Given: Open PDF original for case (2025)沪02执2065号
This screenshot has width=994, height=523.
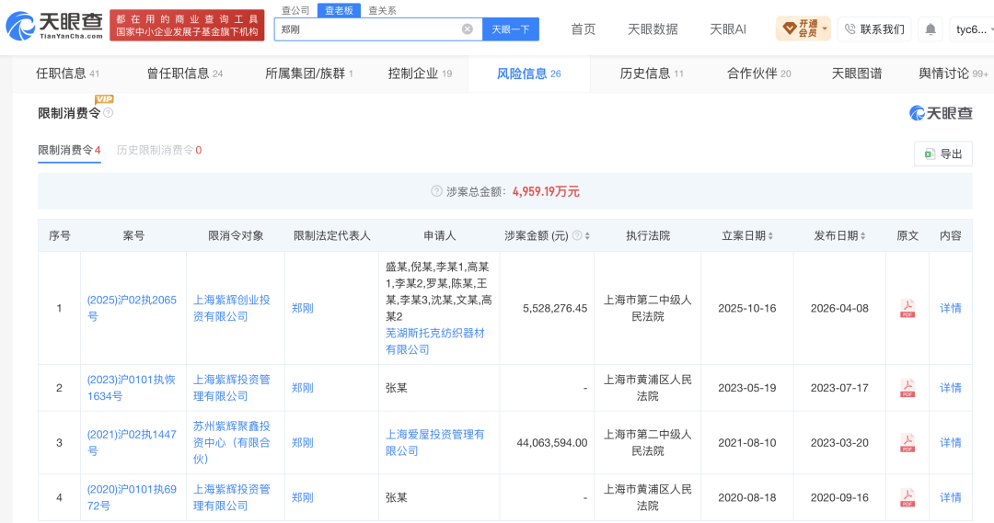Looking at the screenshot, I should (x=907, y=308).
